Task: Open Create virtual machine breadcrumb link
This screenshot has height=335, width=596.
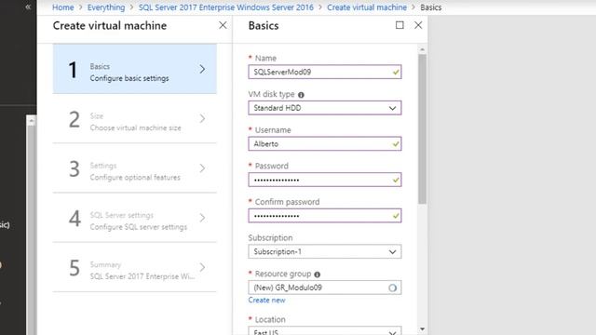Action: [367, 7]
